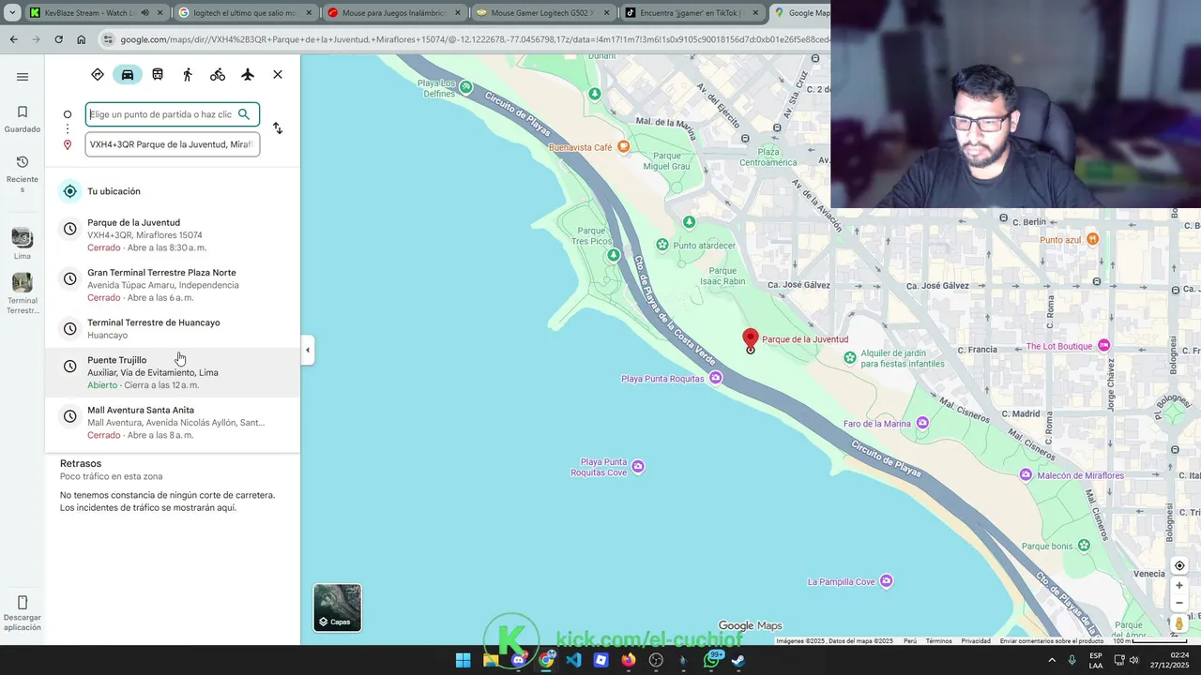
Task: Click the red Parque de la Juventud pin
Action: [751, 339]
